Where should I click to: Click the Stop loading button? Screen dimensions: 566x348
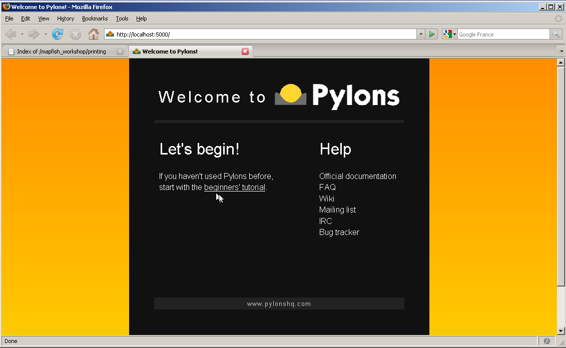click(76, 34)
